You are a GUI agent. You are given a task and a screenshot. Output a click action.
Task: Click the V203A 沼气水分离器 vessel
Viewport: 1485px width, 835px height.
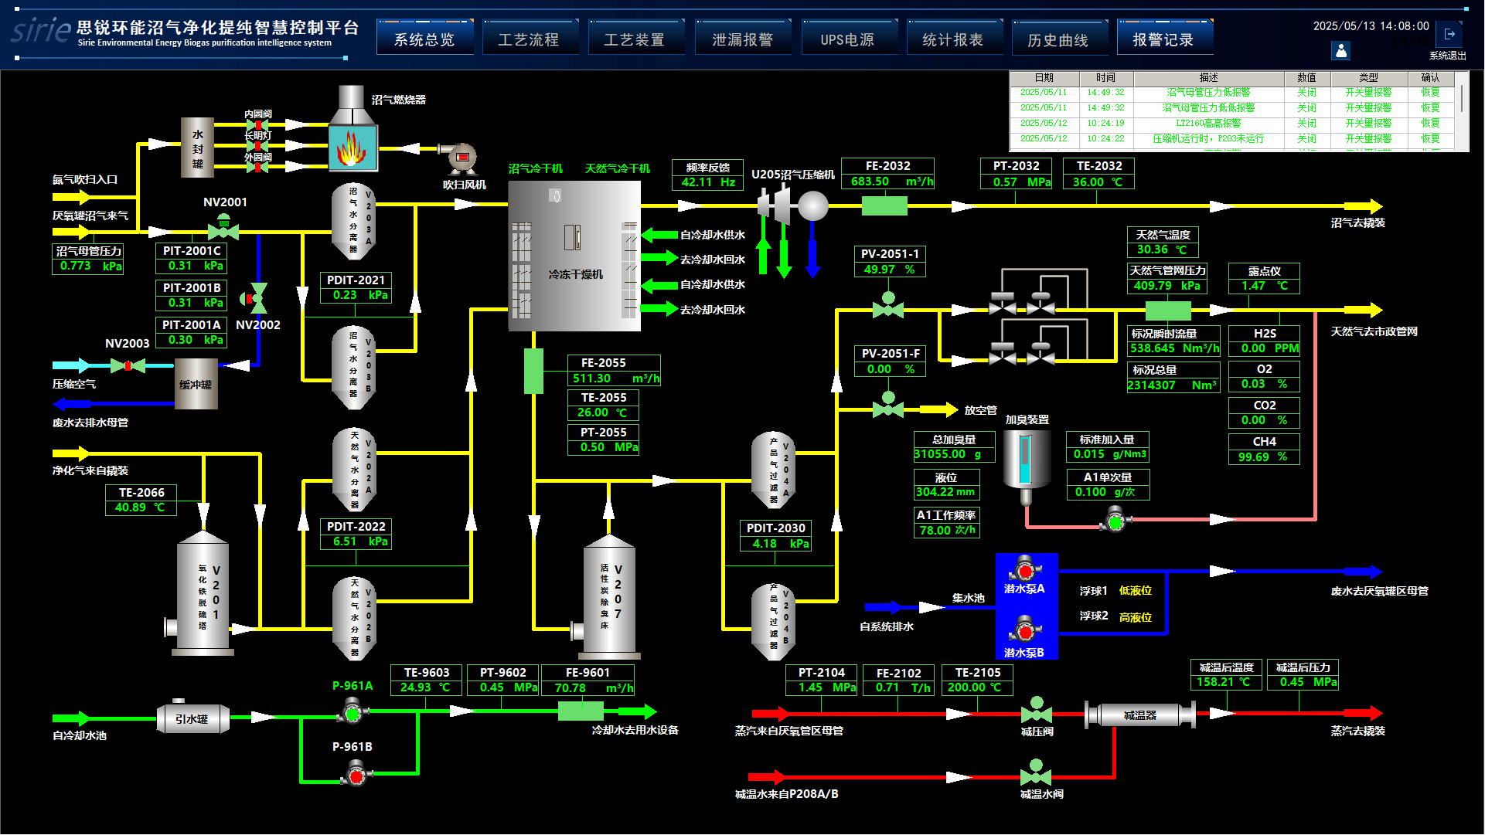click(354, 222)
